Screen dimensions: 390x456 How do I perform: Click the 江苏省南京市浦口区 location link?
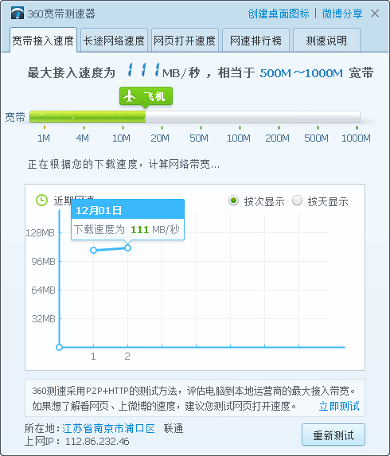(x=108, y=428)
